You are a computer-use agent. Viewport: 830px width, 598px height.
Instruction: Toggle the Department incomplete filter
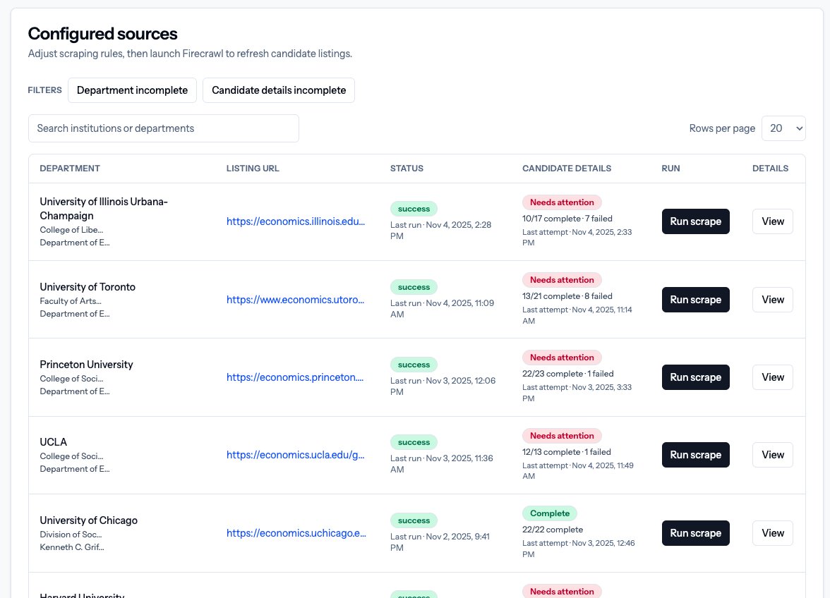(x=133, y=90)
